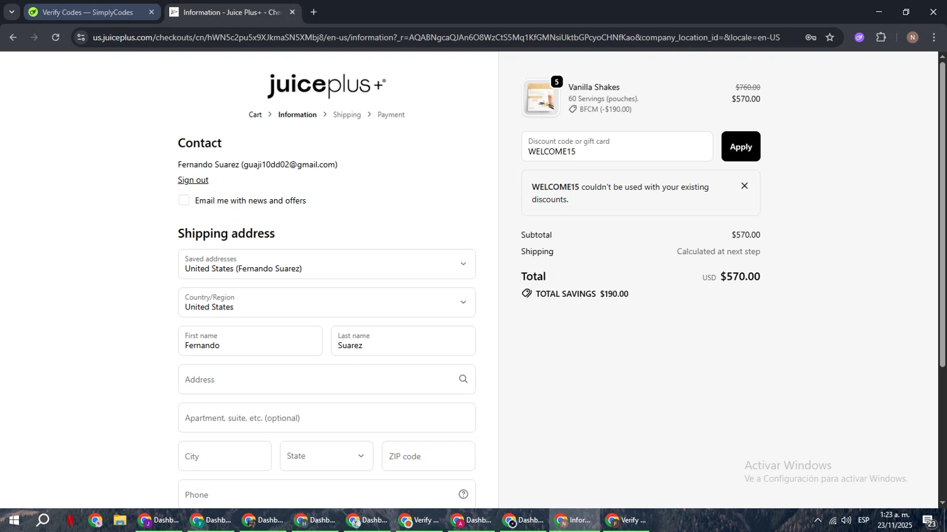
Task: Open the tab search dropdown arrow
Action: (11, 12)
